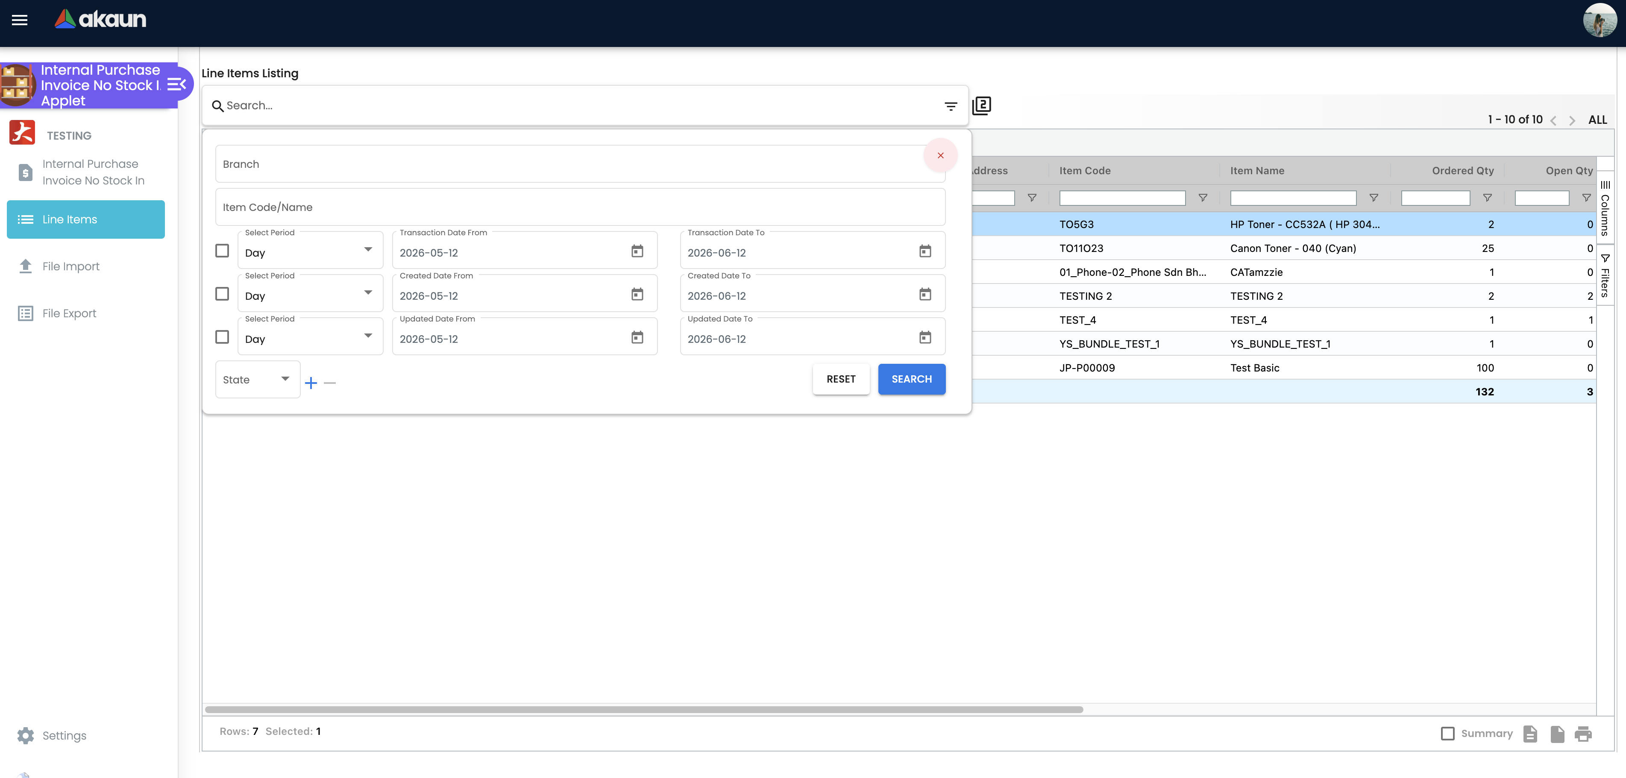This screenshot has width=1626, height=778.
Task: Open the Open Qty column filter icon
Action: pyautogui.click(x=1586, y=198)
